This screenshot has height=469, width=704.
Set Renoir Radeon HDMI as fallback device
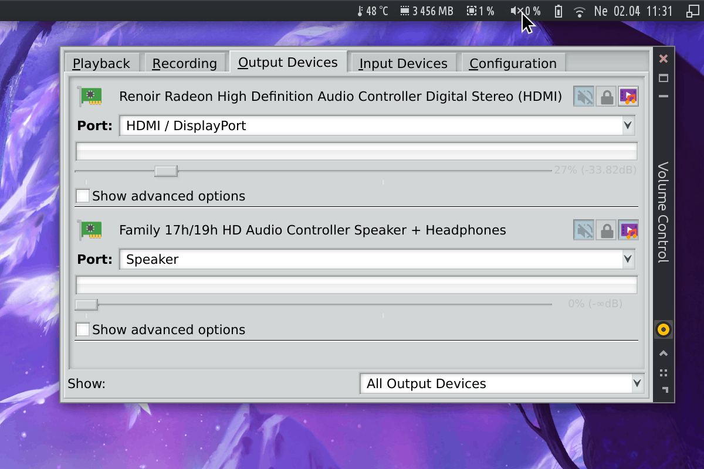628,97
